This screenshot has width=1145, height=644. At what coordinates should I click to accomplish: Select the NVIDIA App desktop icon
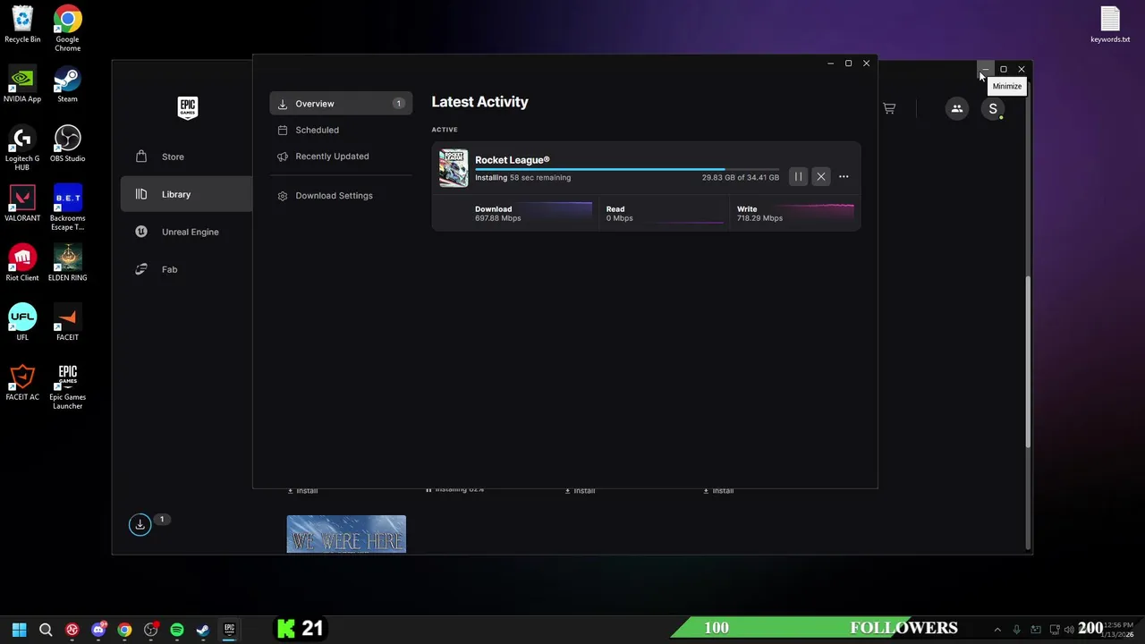22,85
